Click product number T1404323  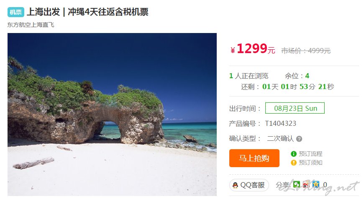pos(281,123)
